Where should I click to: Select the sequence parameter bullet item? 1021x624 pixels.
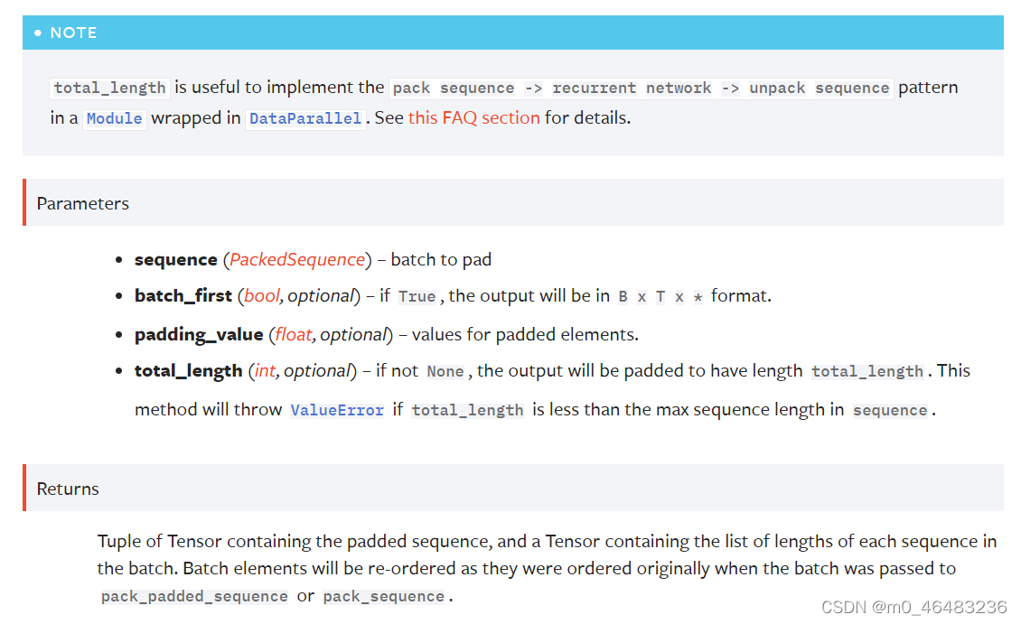313,259
